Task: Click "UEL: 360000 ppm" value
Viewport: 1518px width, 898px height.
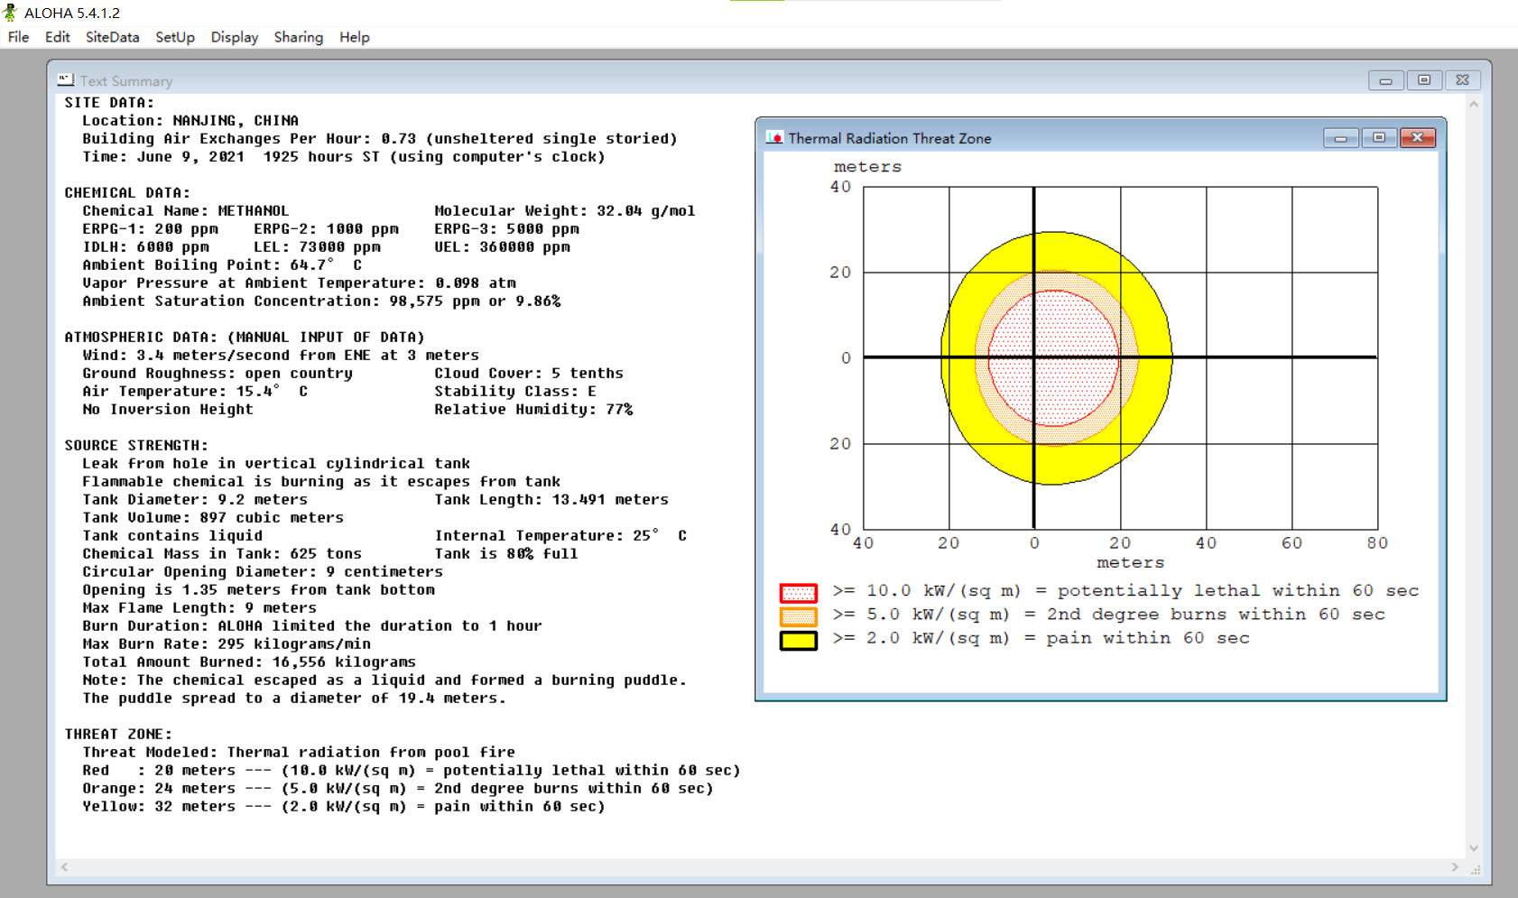Action: 502,247
